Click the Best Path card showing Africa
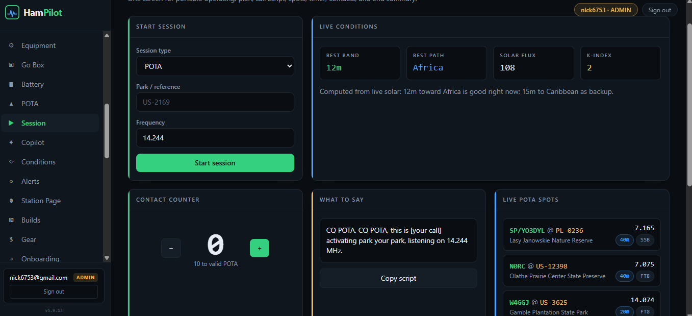Image resolution: width=692 pixels, height=316 pixels. [x=446, y=63]
